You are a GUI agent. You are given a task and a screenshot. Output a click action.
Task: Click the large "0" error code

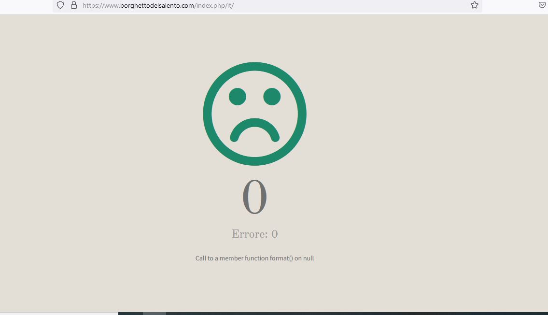pyautogui.click(x=254, y=197)
